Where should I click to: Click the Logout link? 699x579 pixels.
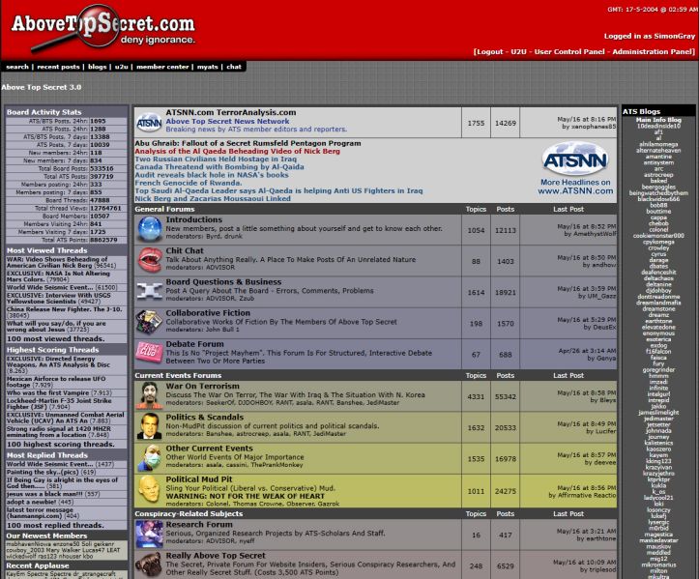coord(489,51)
